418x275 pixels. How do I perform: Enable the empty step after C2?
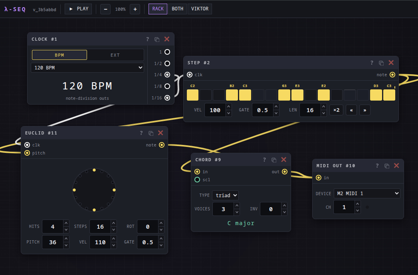point(206,95)
